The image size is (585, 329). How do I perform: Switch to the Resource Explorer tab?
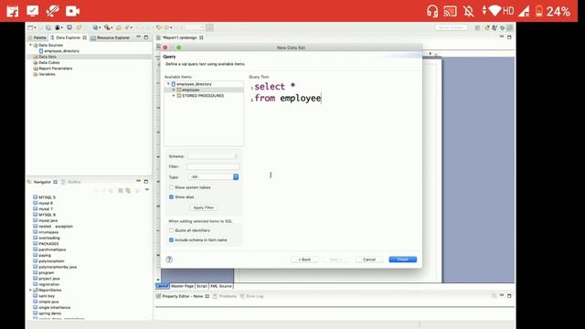111,37
